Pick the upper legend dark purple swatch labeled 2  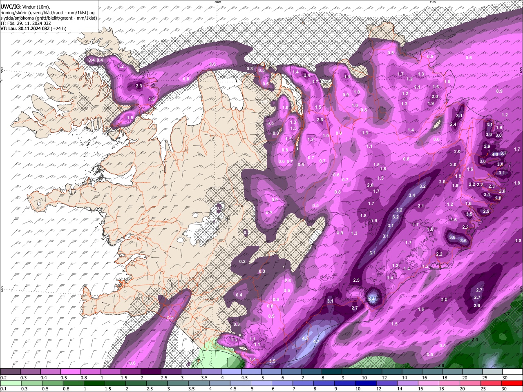pos(151,372)
